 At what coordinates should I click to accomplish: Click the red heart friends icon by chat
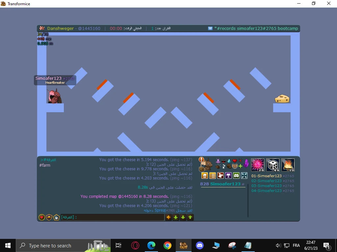click(x=42, y=217)
